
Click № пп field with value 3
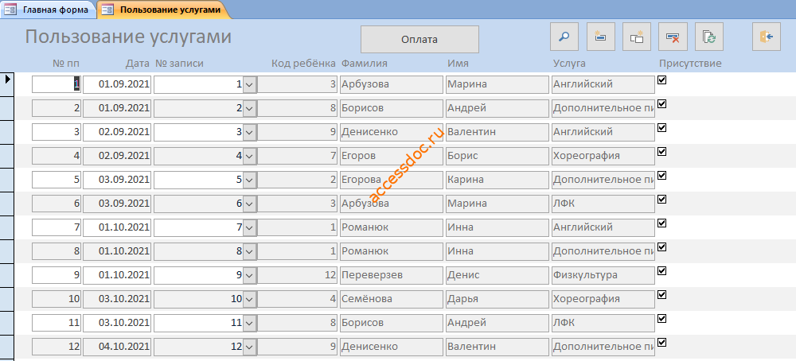point(57,132)
